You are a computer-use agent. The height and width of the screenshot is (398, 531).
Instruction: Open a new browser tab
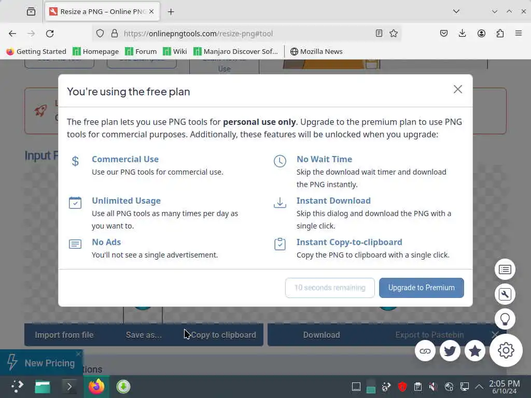171,12
